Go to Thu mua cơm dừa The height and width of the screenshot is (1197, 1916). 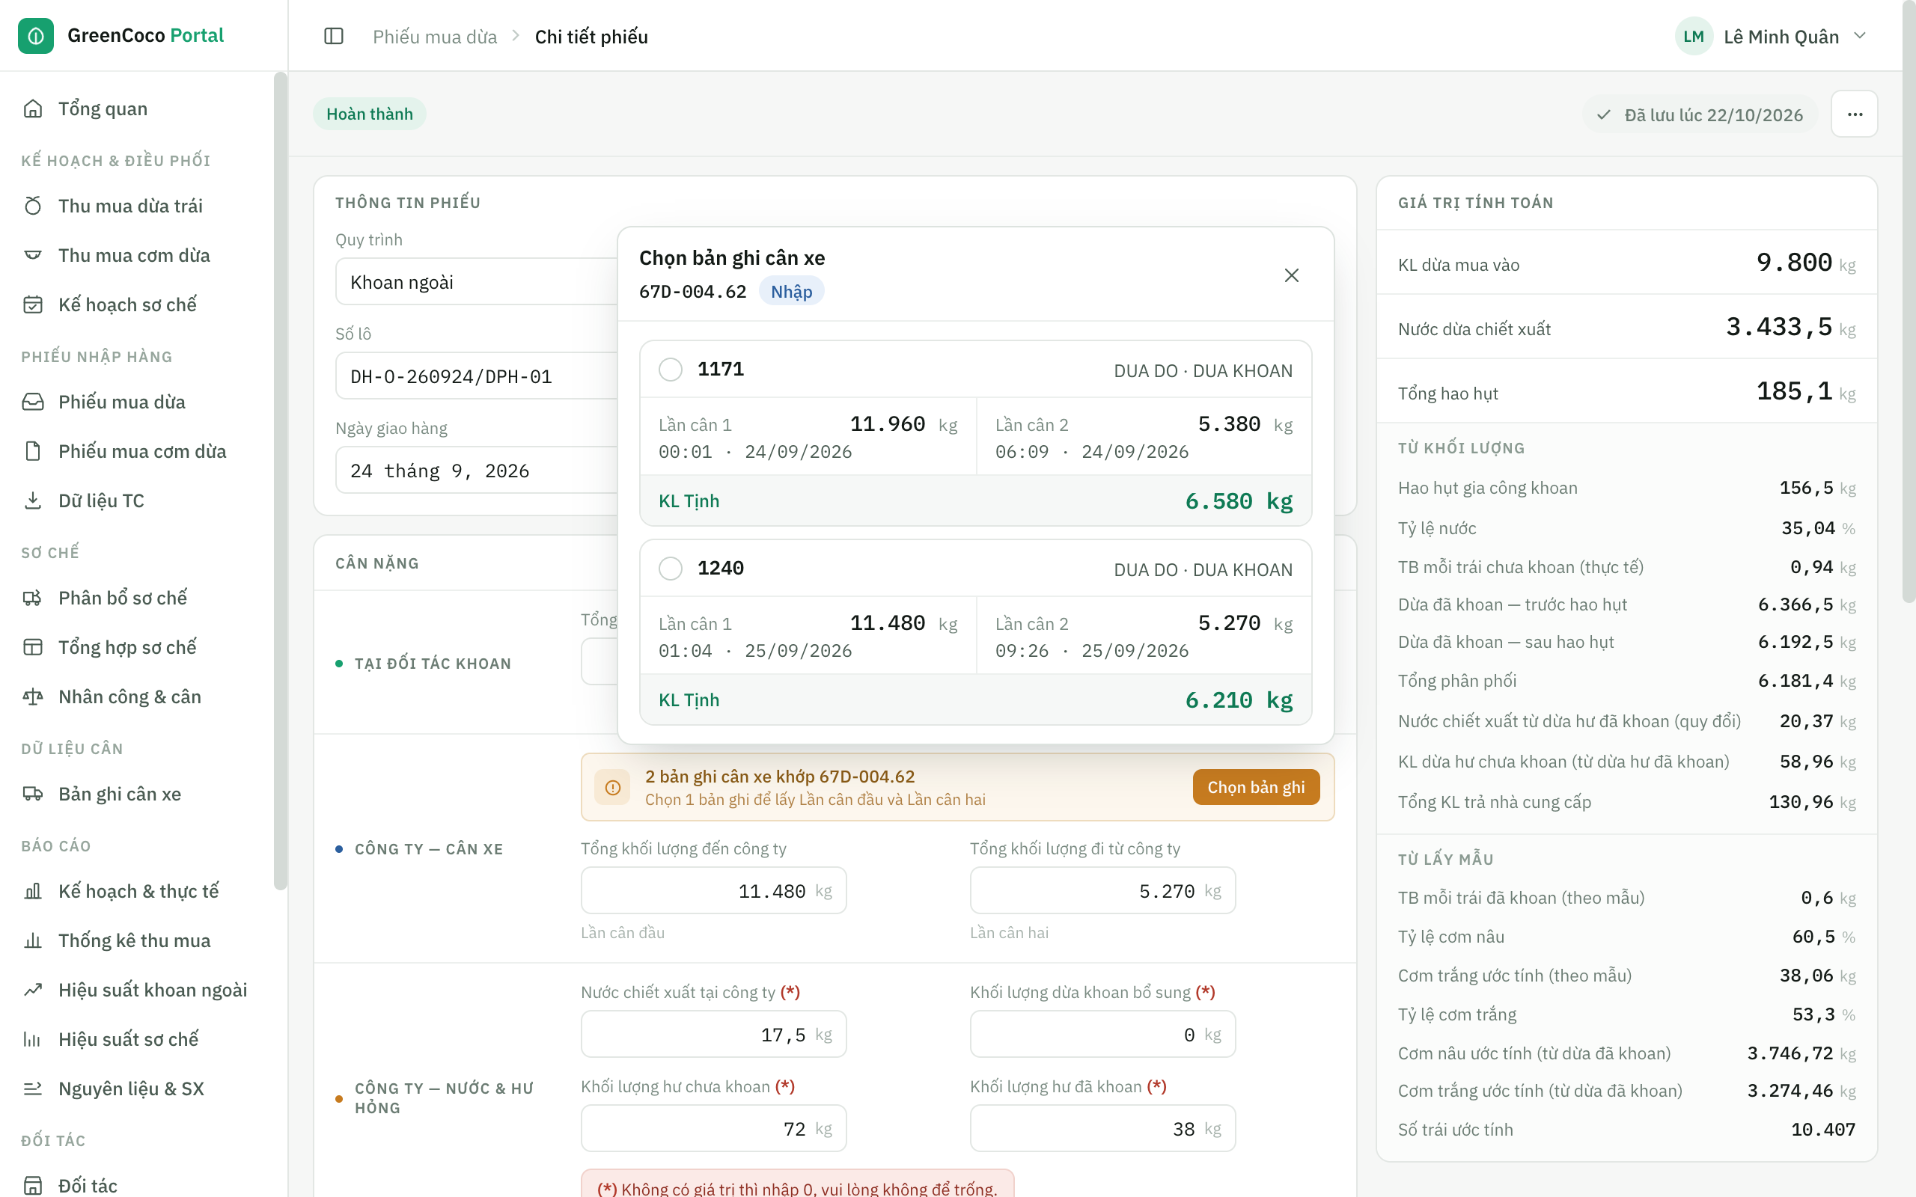[135, 255]
